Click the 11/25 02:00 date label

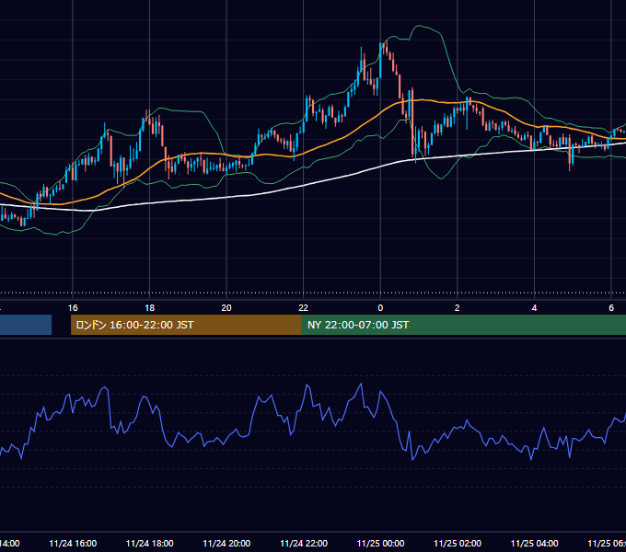458,543
